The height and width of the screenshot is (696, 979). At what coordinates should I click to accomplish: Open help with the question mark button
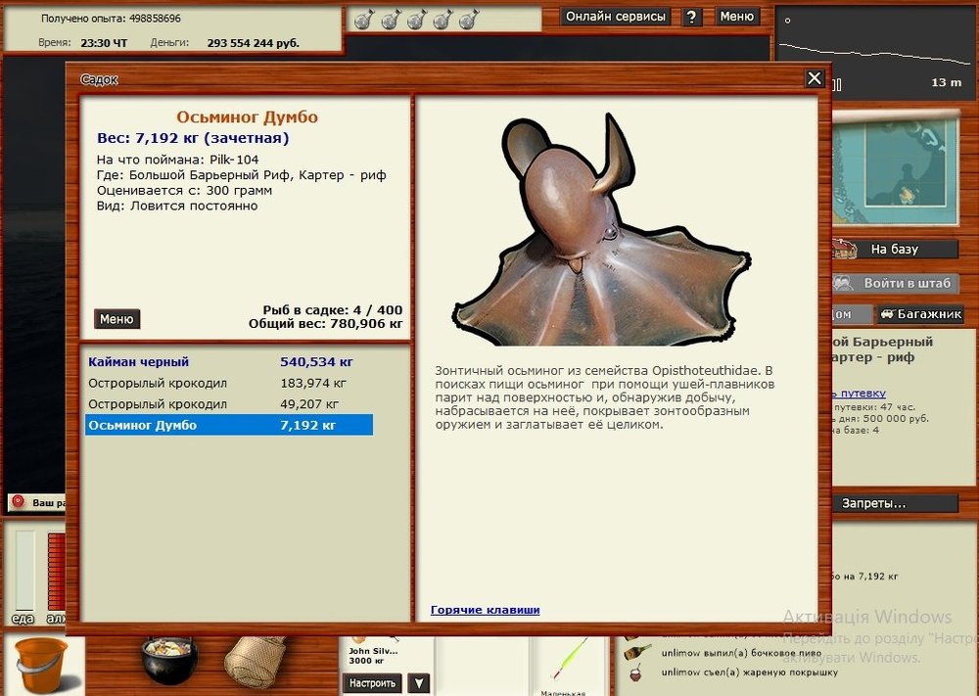pyautogui.click(x=692, y=17)
